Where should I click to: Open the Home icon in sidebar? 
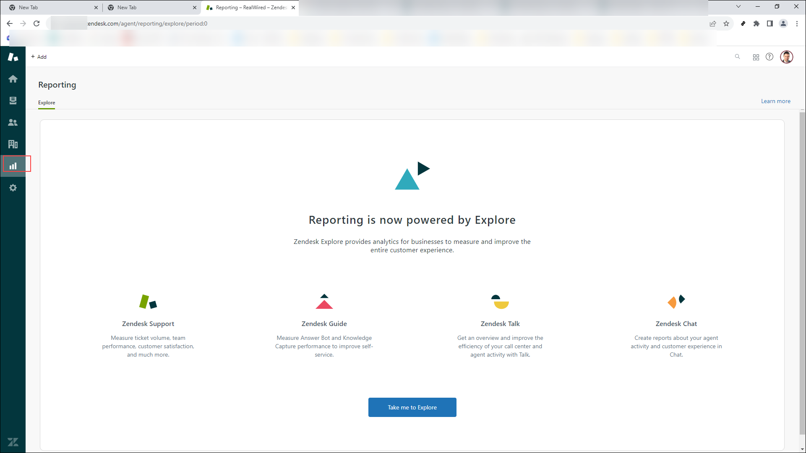point(13,79)
